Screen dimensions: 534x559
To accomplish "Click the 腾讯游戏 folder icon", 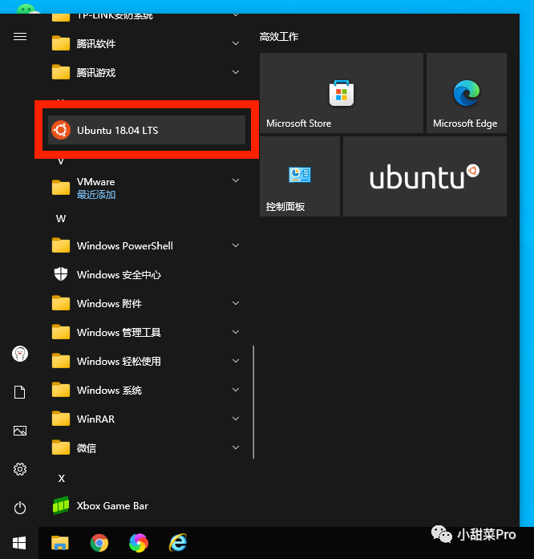I will (61, 72).
